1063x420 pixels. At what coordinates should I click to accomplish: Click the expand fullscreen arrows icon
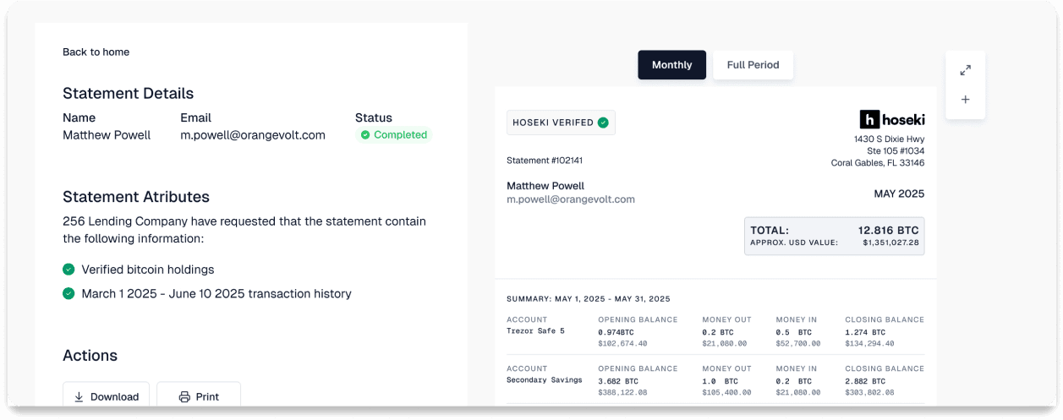[x=965, y=70]
